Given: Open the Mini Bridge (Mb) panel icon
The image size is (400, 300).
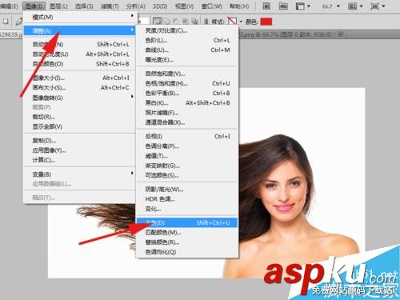Looking at the screenshot, I should click(x=283, y=6).
